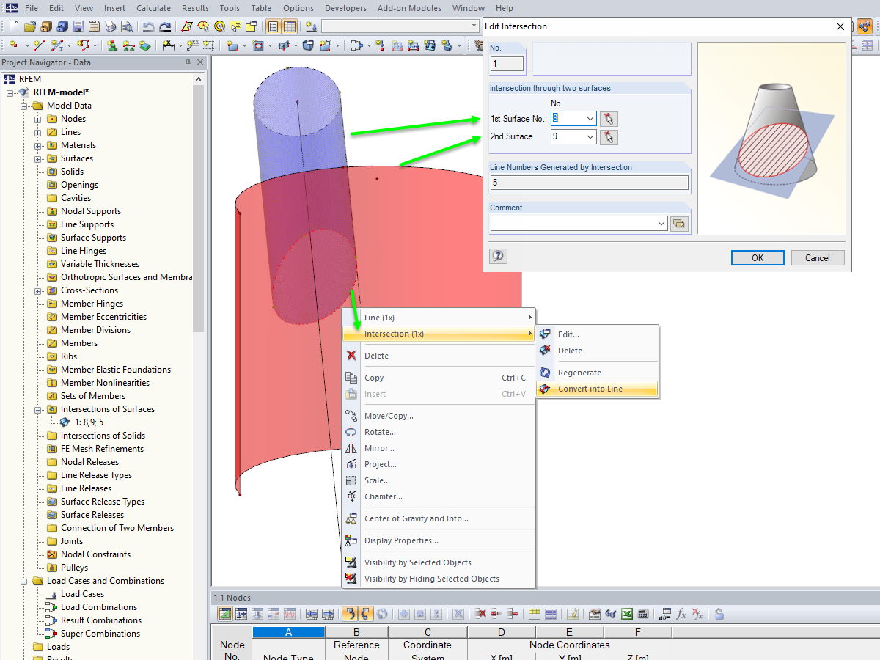This screenshot has width=880, height=660.
Task: Pick 1st surface with the selection arrow button
Action: click(x=609, y=119)
